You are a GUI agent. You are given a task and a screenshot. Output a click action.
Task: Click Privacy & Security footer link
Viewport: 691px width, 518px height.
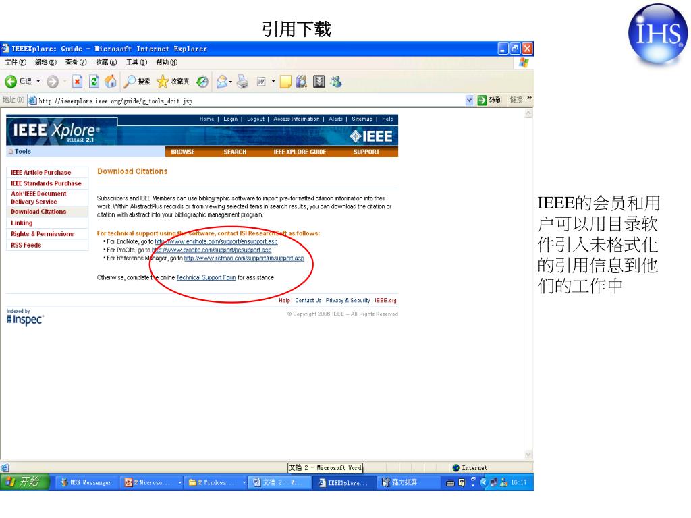(x=348, y=300)
